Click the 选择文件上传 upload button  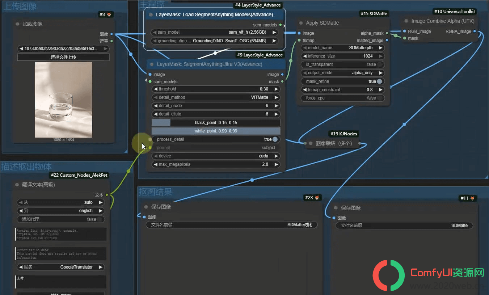coord(63,57)
